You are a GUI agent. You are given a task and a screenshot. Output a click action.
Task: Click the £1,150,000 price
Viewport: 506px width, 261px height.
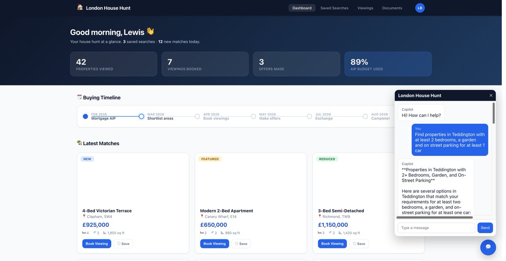coord(333,225)
